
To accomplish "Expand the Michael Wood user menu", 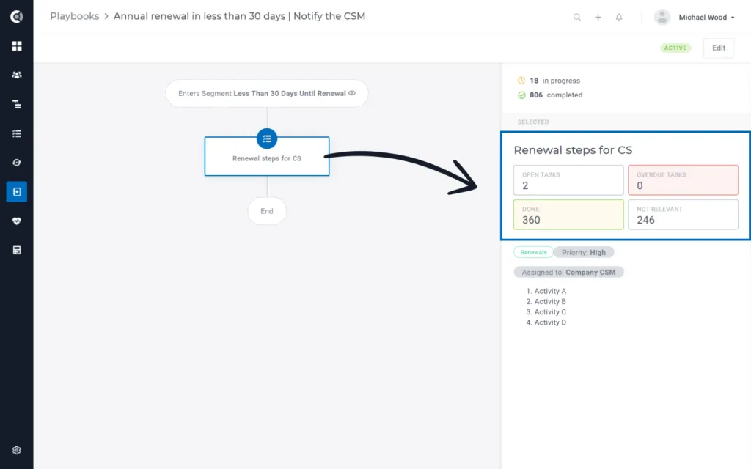I will coord(706,18).
